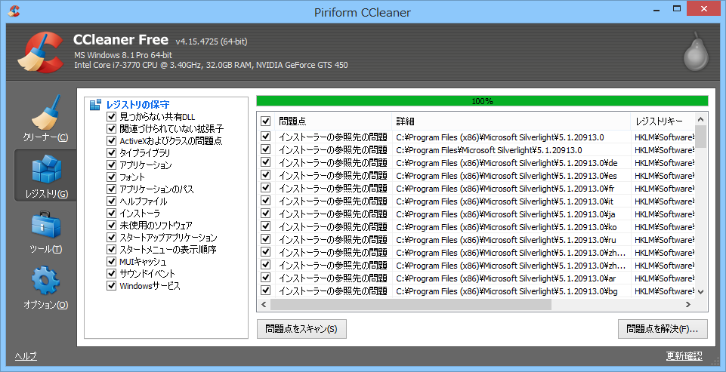Screen dimensions: 726x372
Task: Maximize the CCleaner window
Action: (677, 8)
